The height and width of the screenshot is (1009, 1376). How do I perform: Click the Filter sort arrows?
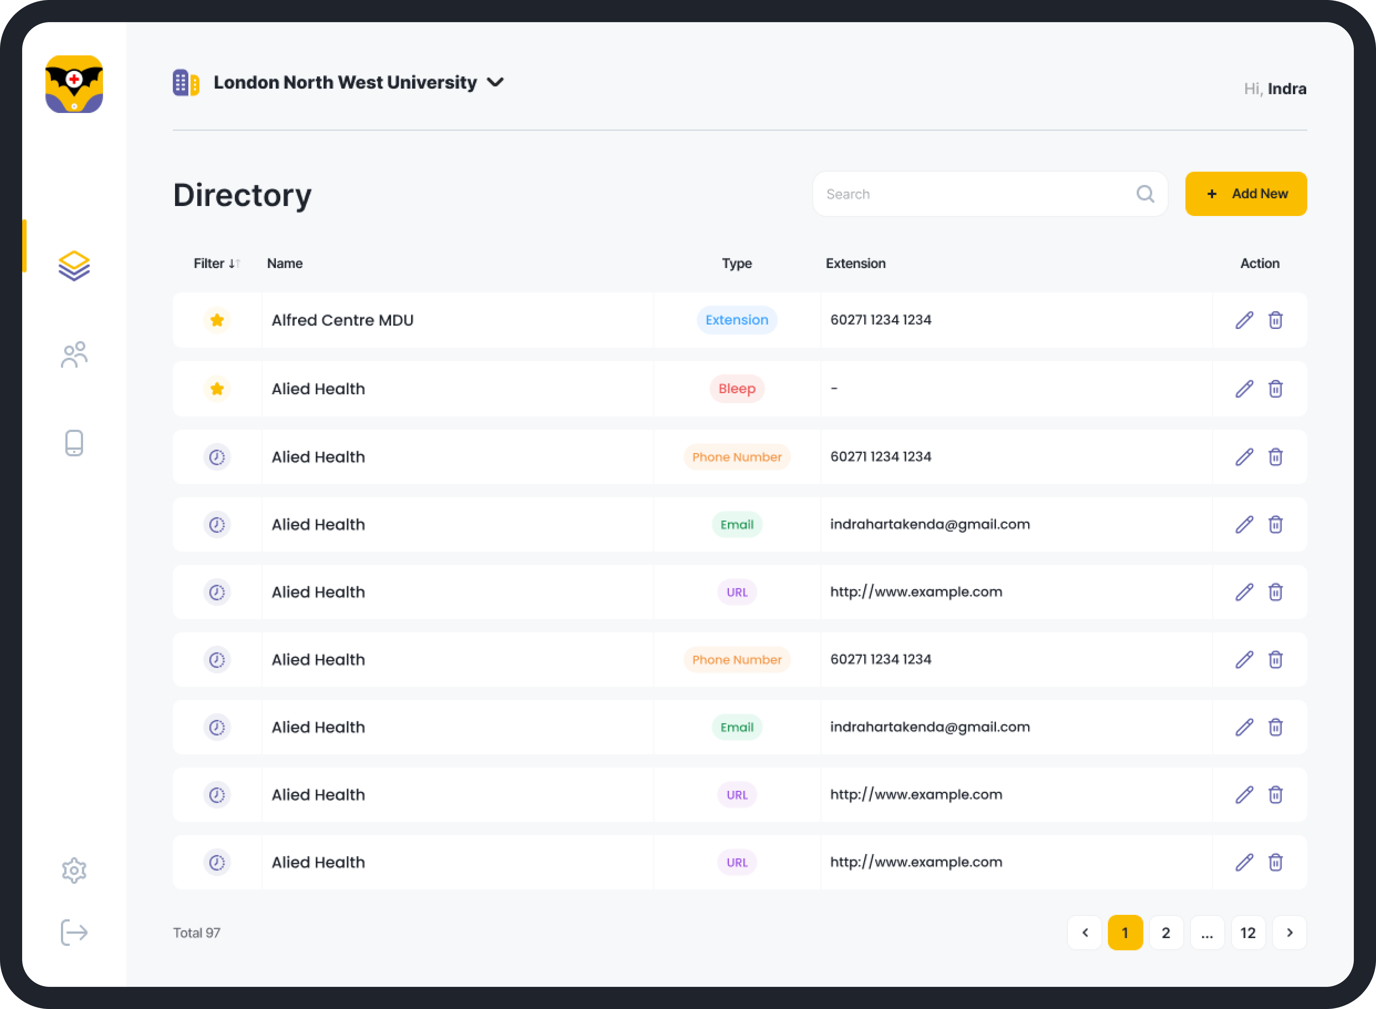click(234, 264)
